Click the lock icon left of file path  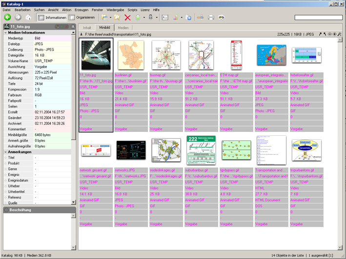[x=81, y=35]
